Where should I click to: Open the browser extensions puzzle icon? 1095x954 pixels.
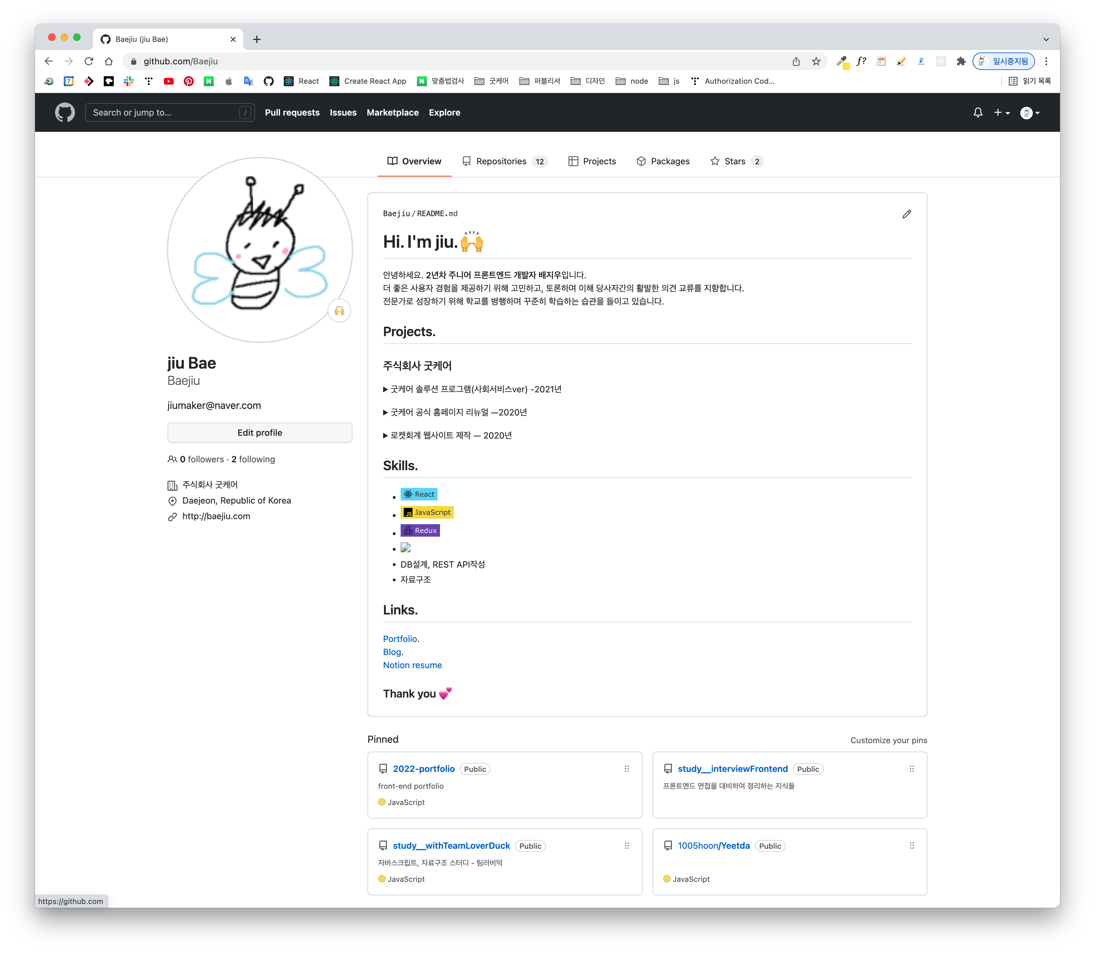coord(961,61)
